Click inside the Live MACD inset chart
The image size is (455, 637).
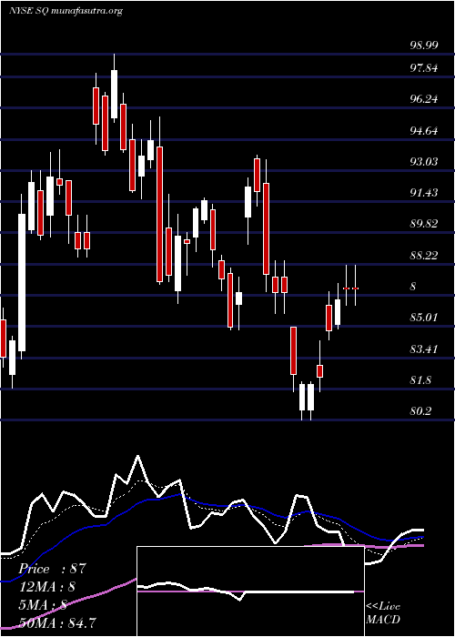coord(250,591)
